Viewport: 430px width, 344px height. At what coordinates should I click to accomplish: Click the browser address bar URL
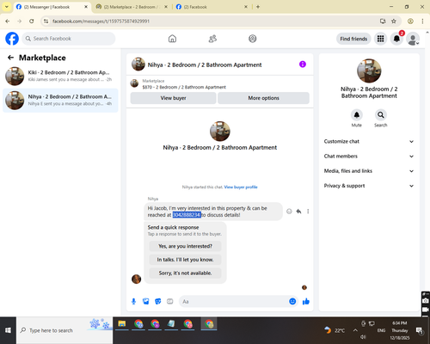[x=101, y=21]
